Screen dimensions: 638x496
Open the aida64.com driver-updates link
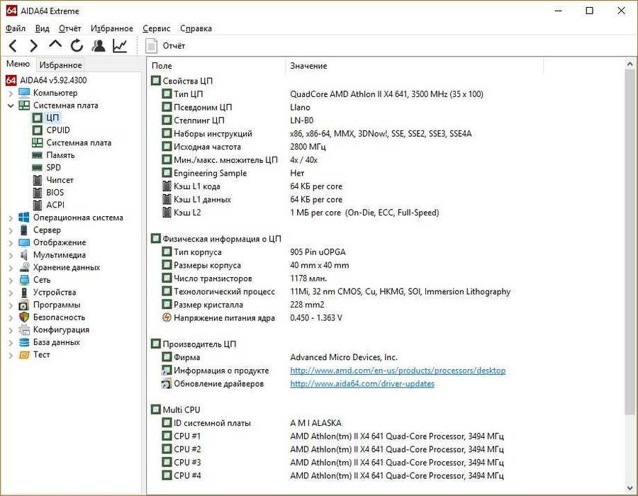tap(362, 383)
